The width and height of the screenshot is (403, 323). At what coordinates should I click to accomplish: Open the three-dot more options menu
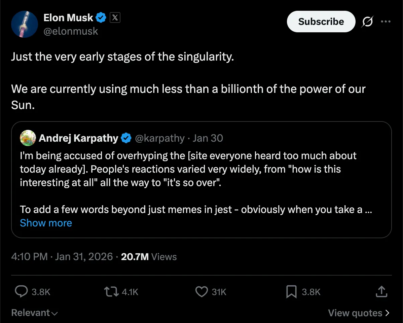pos(386,22)
